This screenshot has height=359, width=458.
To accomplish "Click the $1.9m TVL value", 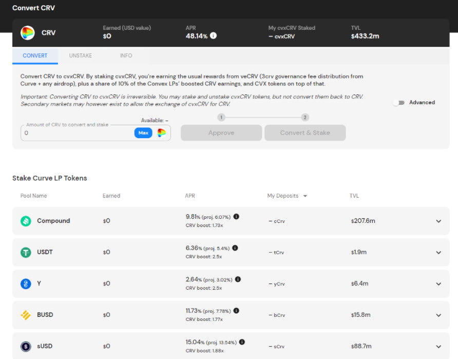I will coord(359,252).
